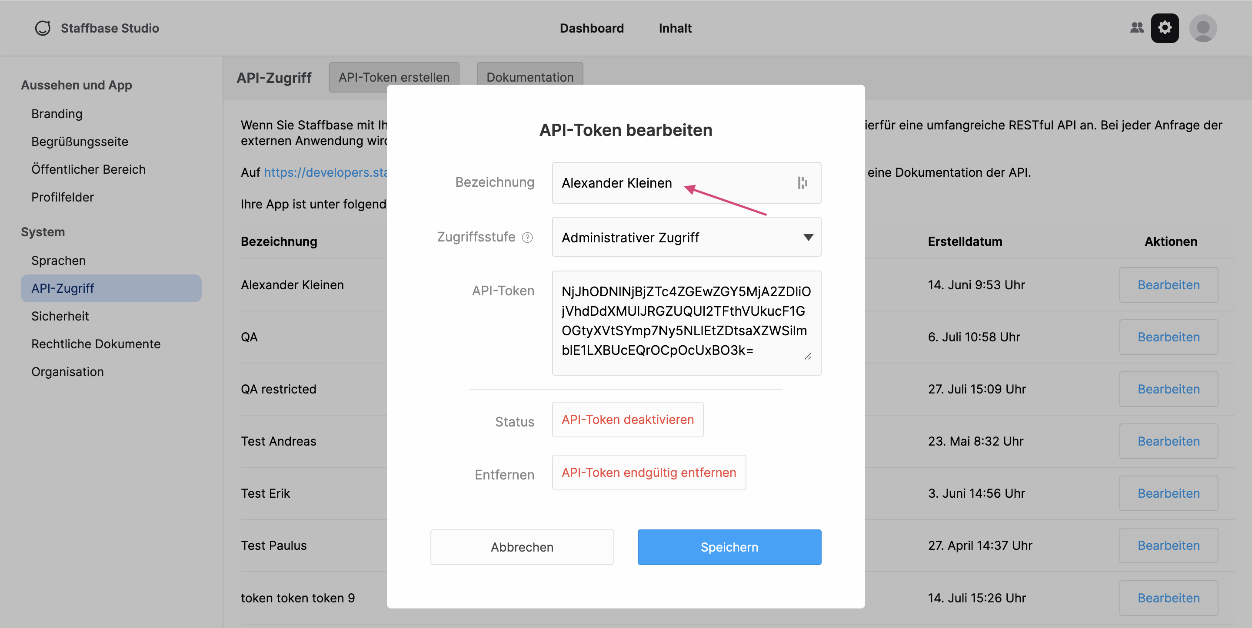Screen dimensions: 1252x628
Task: Open the users management icon
Action: click(x=1137, y=28)
